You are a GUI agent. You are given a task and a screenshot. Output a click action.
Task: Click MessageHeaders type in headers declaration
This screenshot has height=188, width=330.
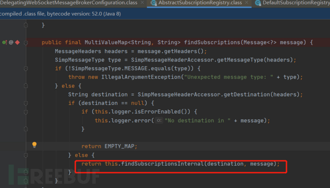click(78, 51)
